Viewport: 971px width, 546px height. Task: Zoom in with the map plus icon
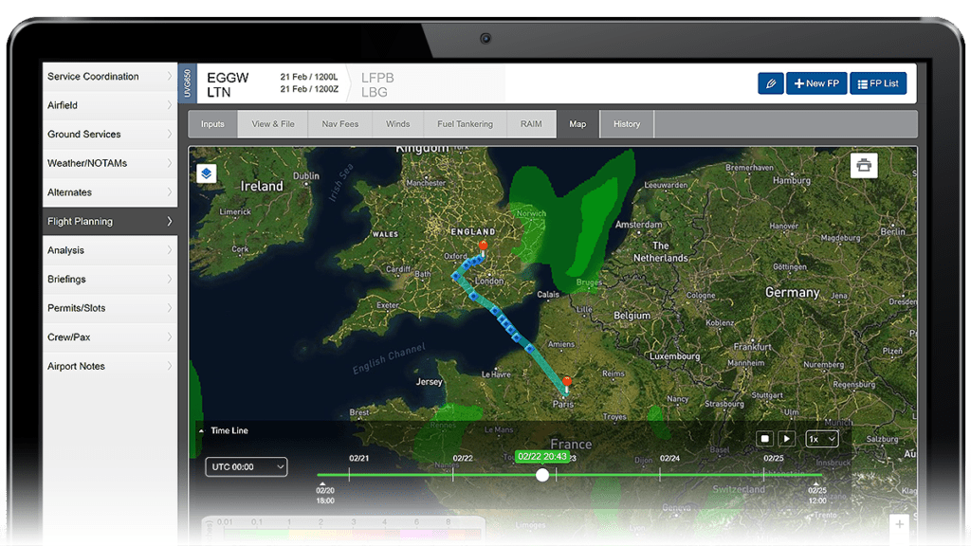[899, 523]
